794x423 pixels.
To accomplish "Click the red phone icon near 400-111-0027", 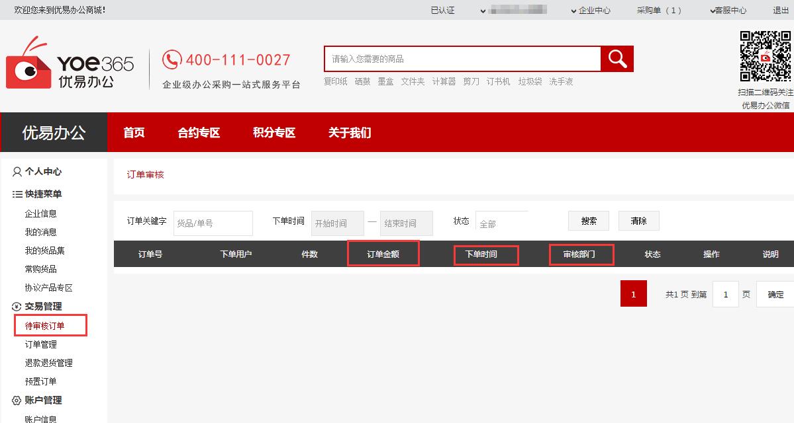I will click(172, 59).
